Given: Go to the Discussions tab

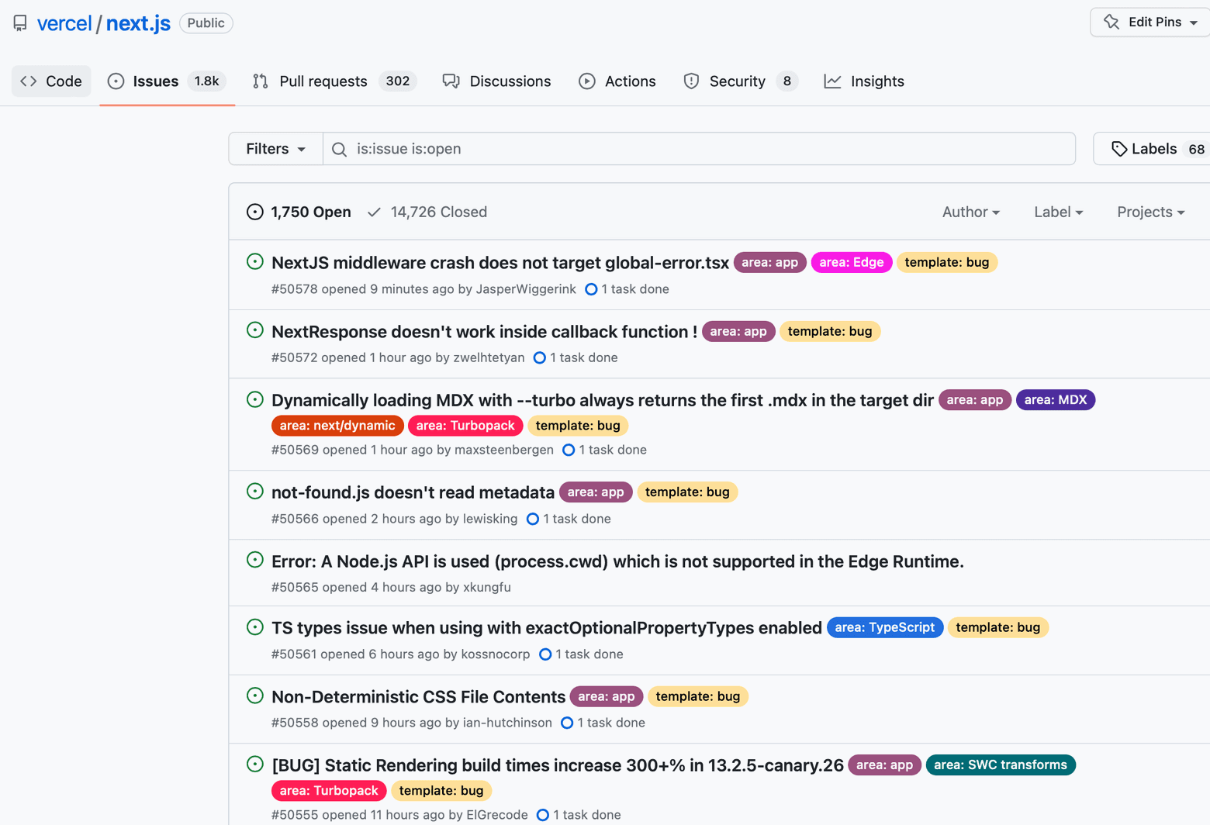Looking at the screenshot, I should (496, 81).
